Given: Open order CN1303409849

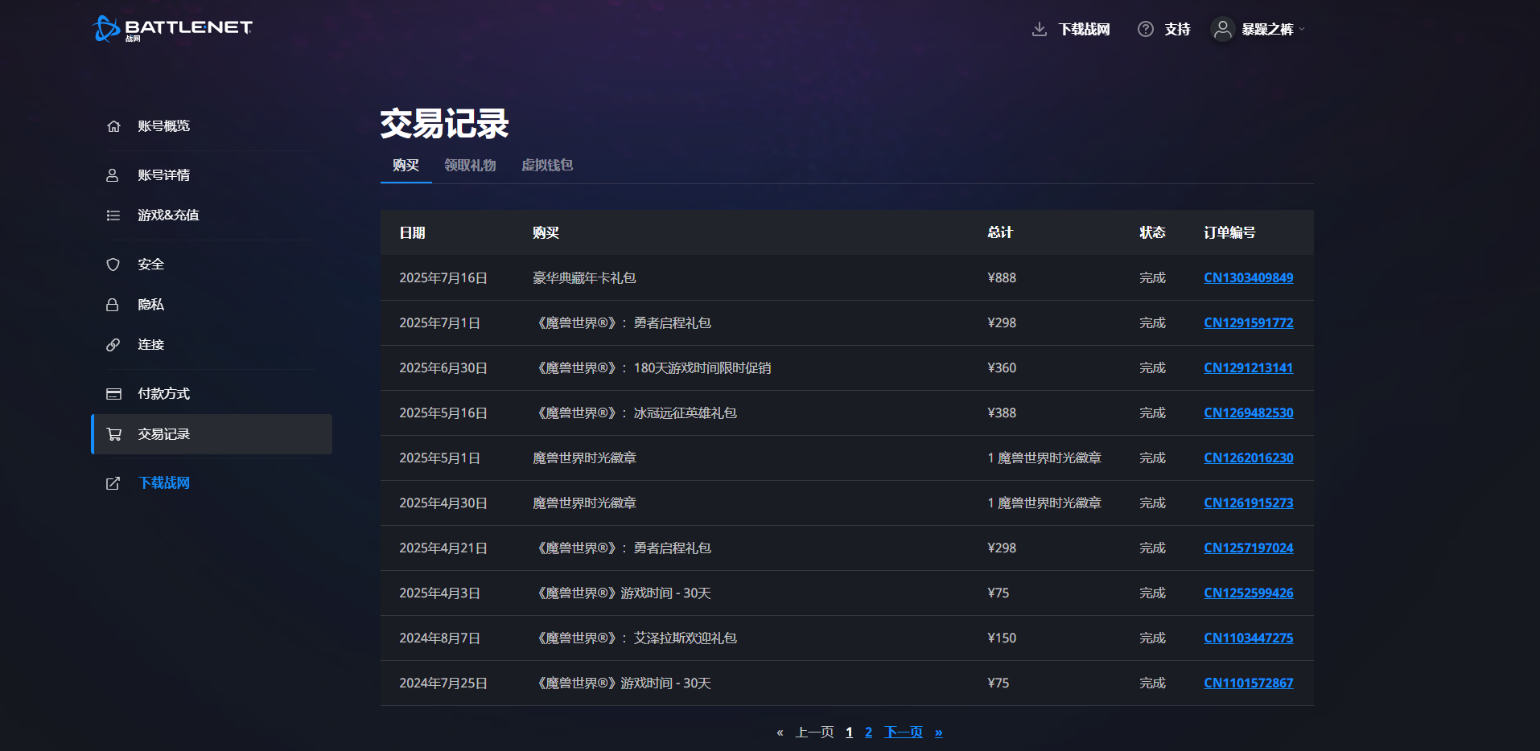Looking at the screenshot, I should pos(1248,278).
